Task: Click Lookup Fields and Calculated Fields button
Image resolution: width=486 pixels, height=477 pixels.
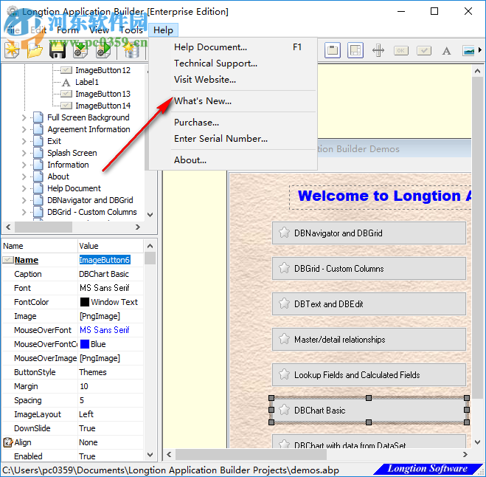Action: point(369,374)
